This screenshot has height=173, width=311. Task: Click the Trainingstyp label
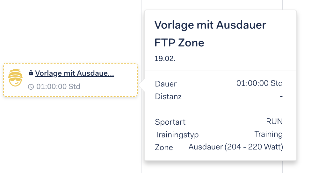[x=177, y=135]
